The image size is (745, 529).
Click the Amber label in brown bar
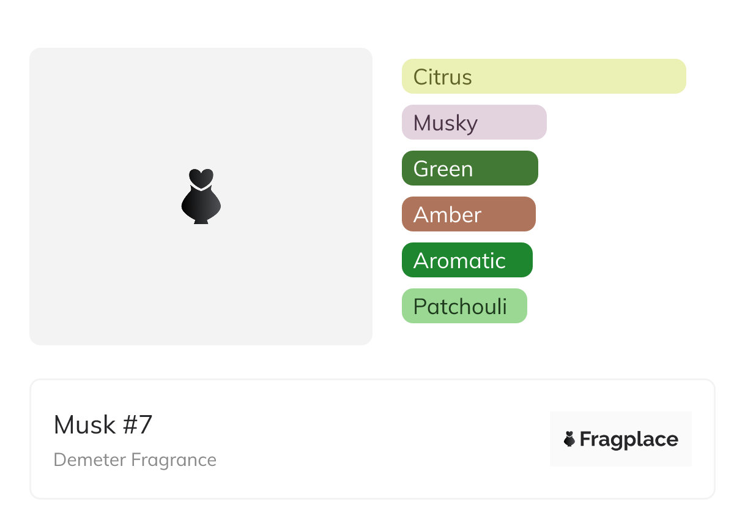click(x=447, y=215)
